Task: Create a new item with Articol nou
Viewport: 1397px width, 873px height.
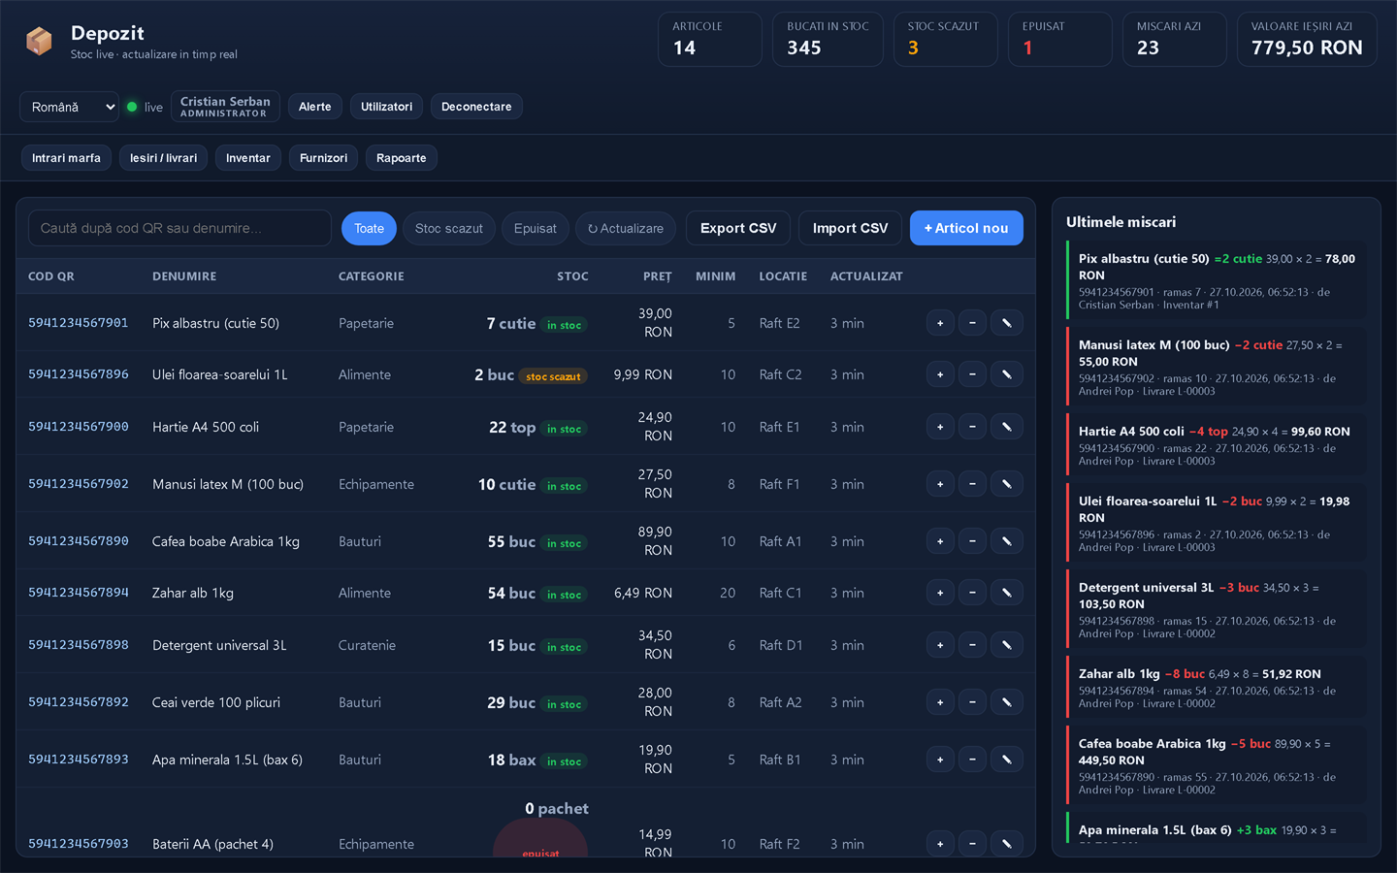Action: click(966, 228)
